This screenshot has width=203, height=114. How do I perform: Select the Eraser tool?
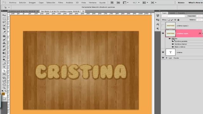pyautogui.click(x=4, y=50)
